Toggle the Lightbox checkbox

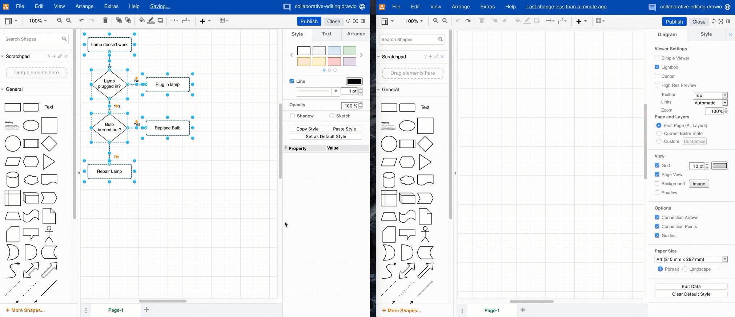[x=657, y=67]
